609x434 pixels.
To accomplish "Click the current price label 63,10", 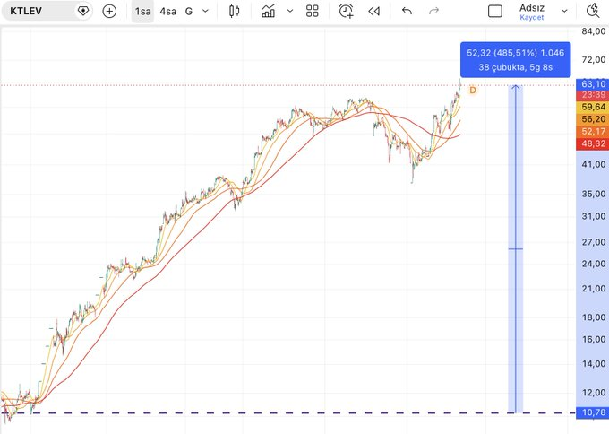I will [x=593, y=84].
